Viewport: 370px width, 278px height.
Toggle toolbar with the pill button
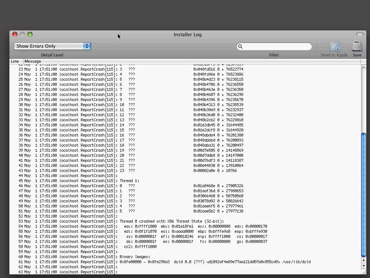click(360, 34)
